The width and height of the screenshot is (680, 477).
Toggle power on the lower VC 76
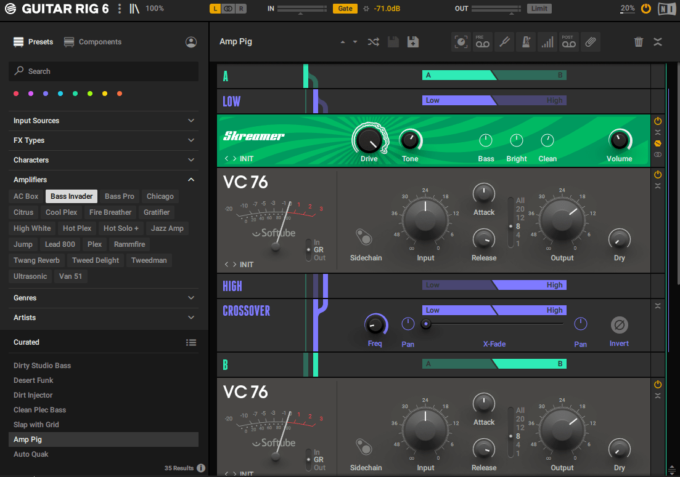coord(658,385)
